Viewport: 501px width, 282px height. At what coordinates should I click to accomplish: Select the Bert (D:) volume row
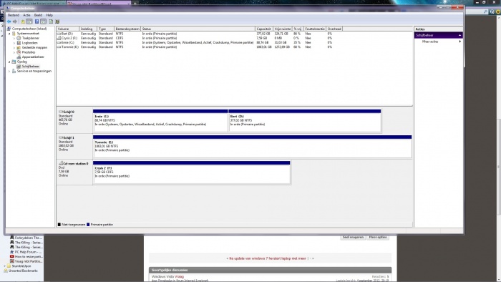point(195,34)
